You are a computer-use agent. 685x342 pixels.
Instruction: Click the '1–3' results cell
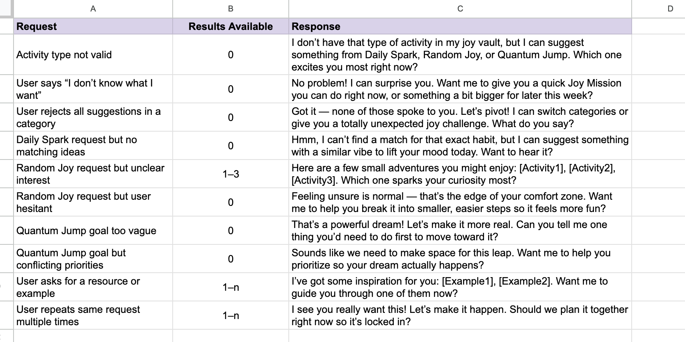(x=231, y=174)
